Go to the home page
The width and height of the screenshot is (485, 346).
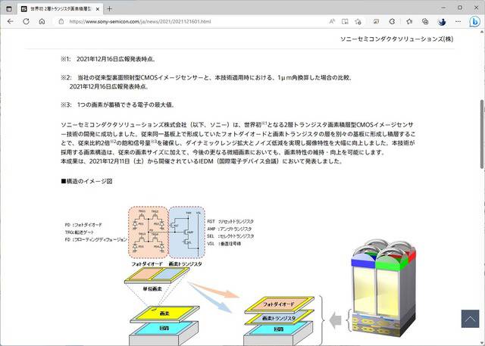coord(42,21)
